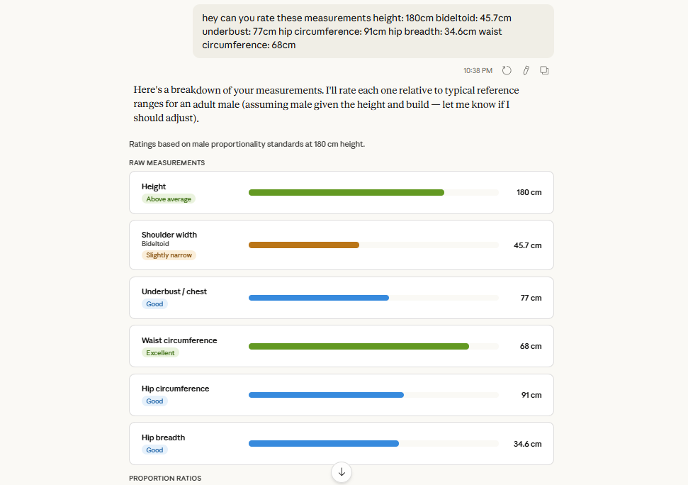Click the "Above average" badge
The height and width of the screenshot is (485, 688).
169,199
